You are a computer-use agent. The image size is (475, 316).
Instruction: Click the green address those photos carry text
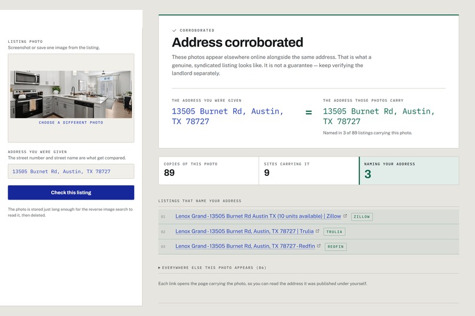tap(379, 117)
